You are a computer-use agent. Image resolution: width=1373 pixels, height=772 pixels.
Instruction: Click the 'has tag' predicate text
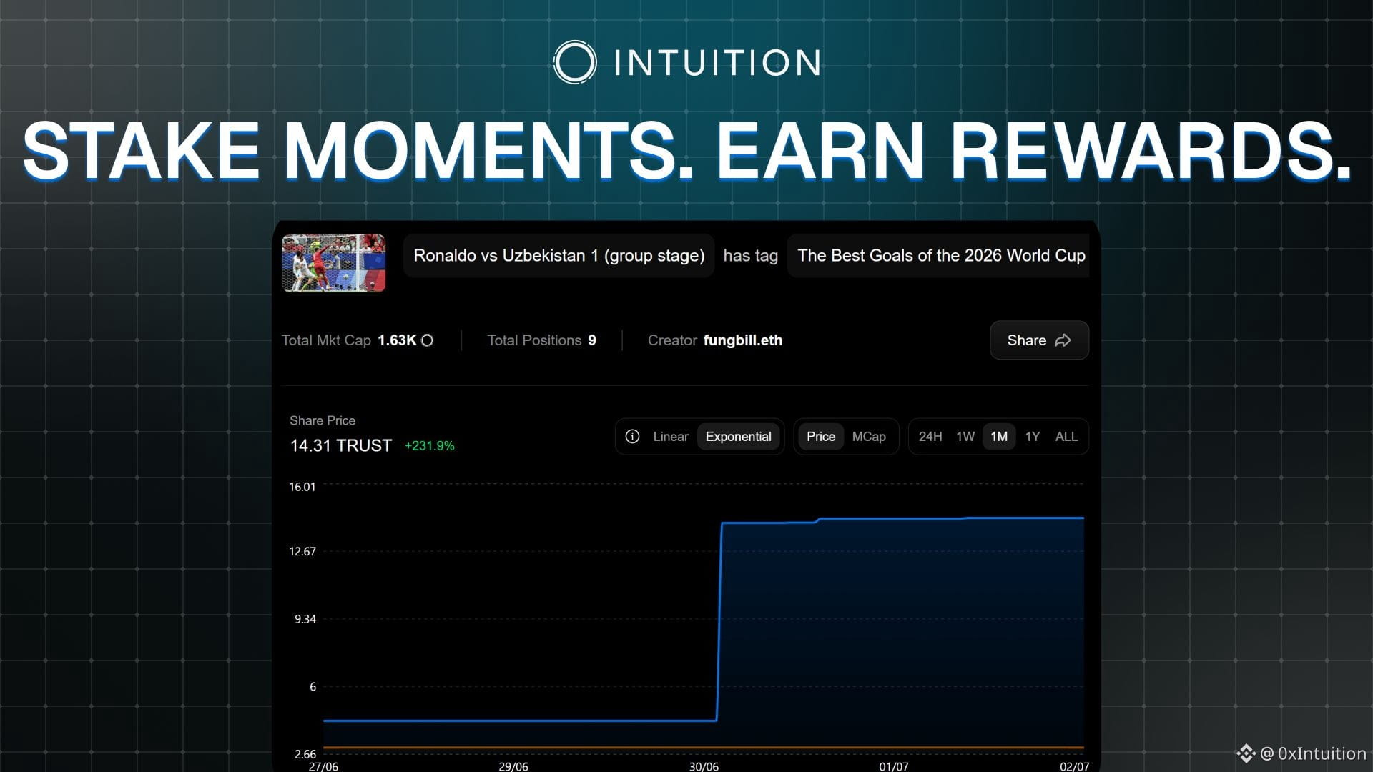751,256
